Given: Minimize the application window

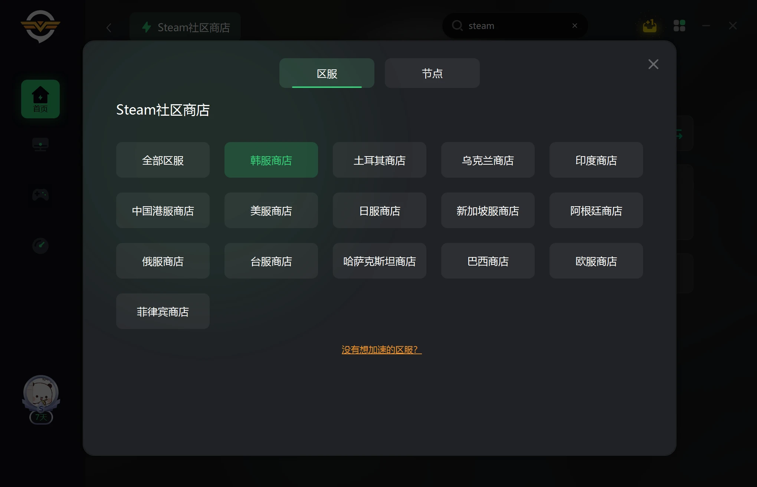Looking at the screenshot, I should click(706, 26).
